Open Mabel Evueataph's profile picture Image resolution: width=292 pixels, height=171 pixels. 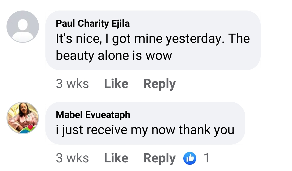tap(23, 118)
